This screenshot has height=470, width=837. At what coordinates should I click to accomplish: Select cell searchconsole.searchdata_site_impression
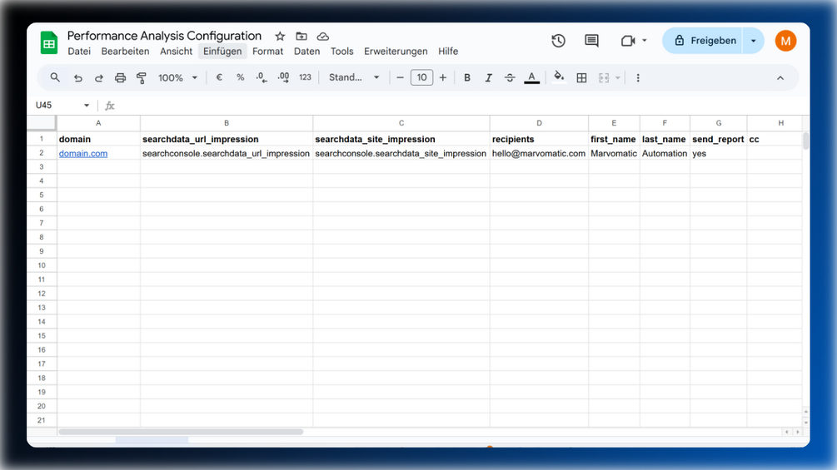pyautogui.click(x=401, y=153)
